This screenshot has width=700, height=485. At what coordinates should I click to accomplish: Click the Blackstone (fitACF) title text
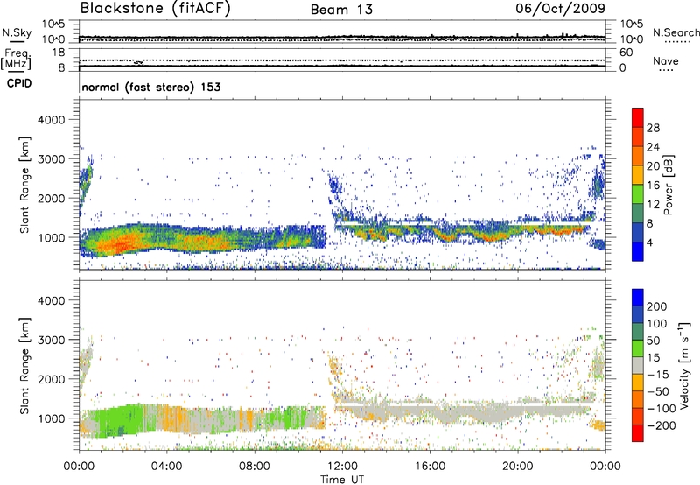(x=156, y=8)
